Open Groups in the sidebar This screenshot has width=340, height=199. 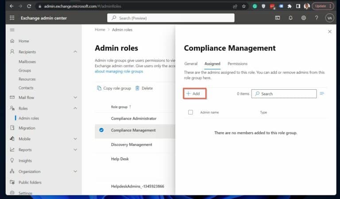(x=25, y=70)
